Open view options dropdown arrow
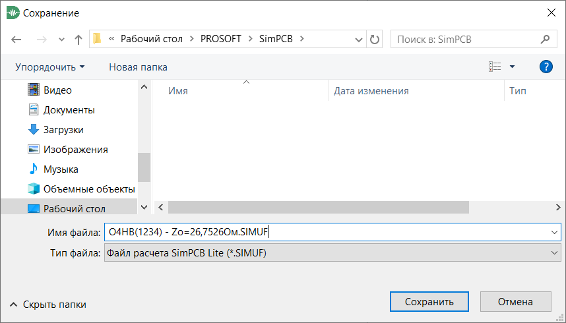This screenshot has width=566, height=323. click(512, 67)
